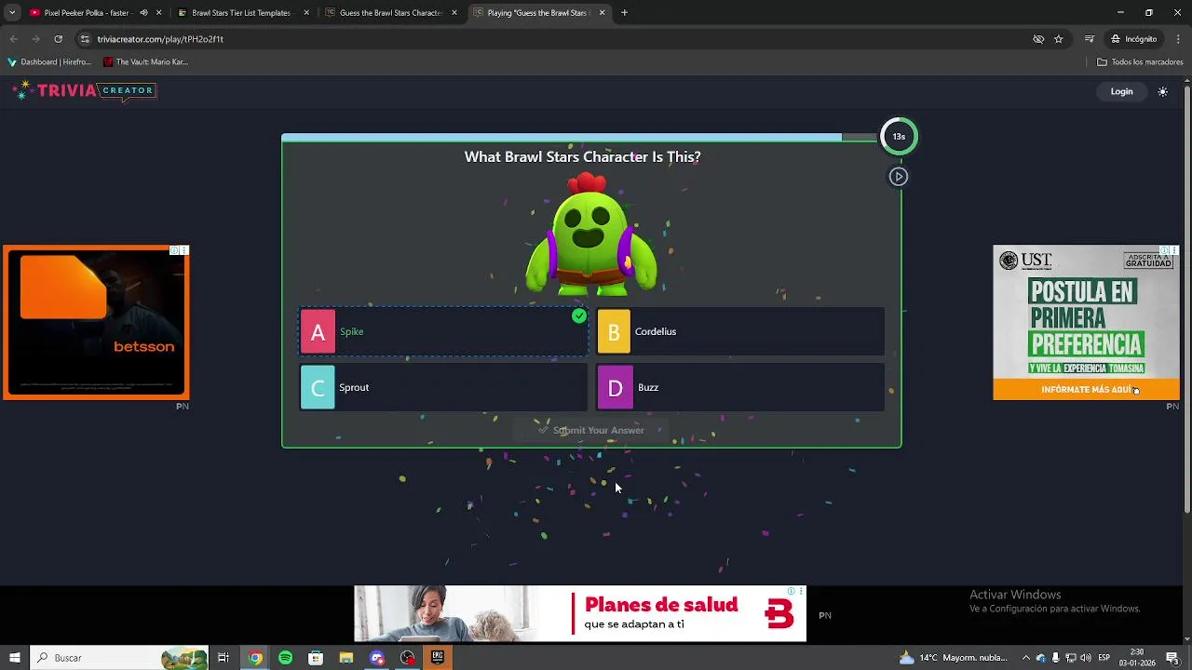The width and height of the screenshot is (1192, 670).
Task: Click the ESP language indicator
Action: tap(1104, 658)
